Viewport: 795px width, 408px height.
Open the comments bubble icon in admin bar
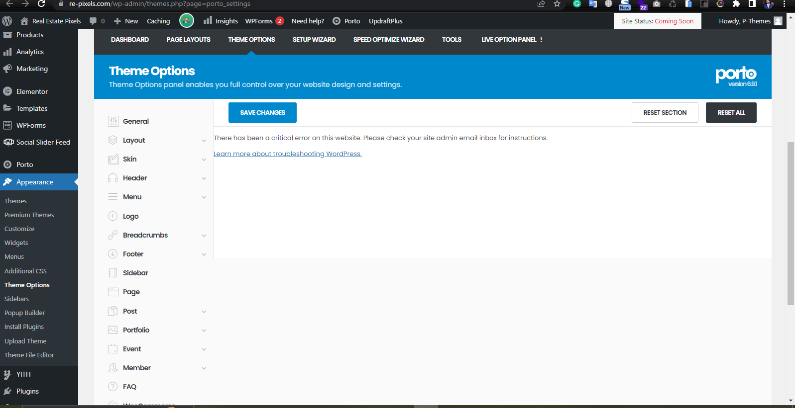tap(93, 21)
